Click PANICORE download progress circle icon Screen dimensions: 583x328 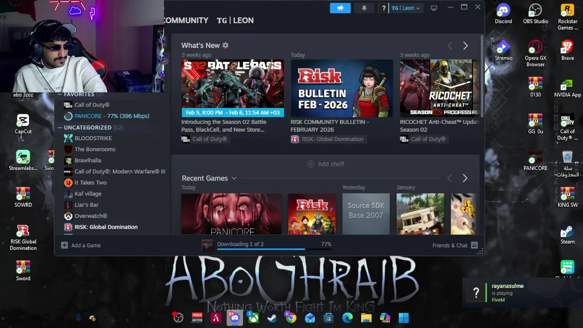pos(68,116)
